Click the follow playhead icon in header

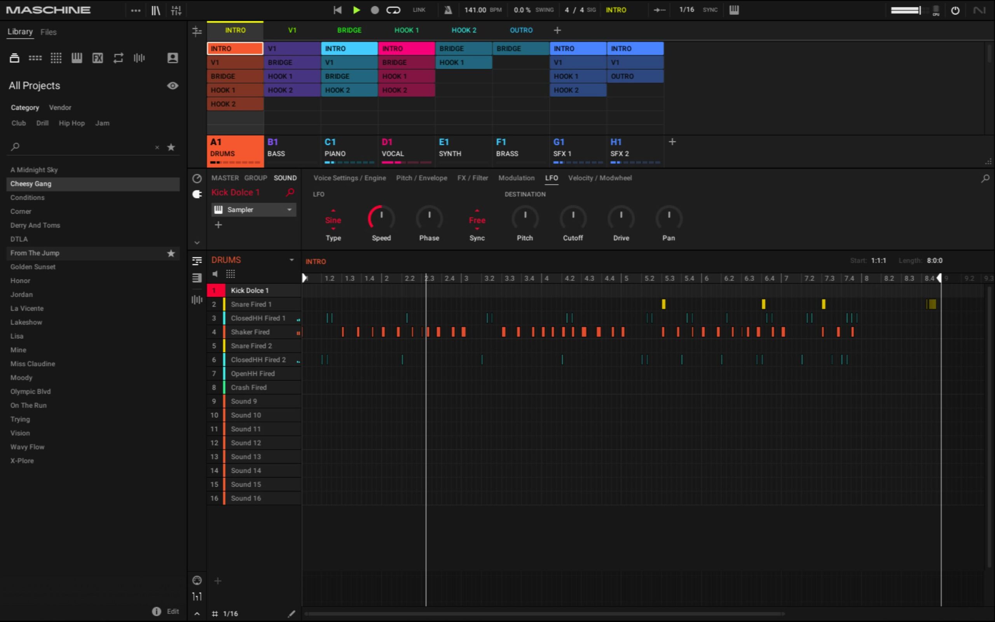pos(659,10)
